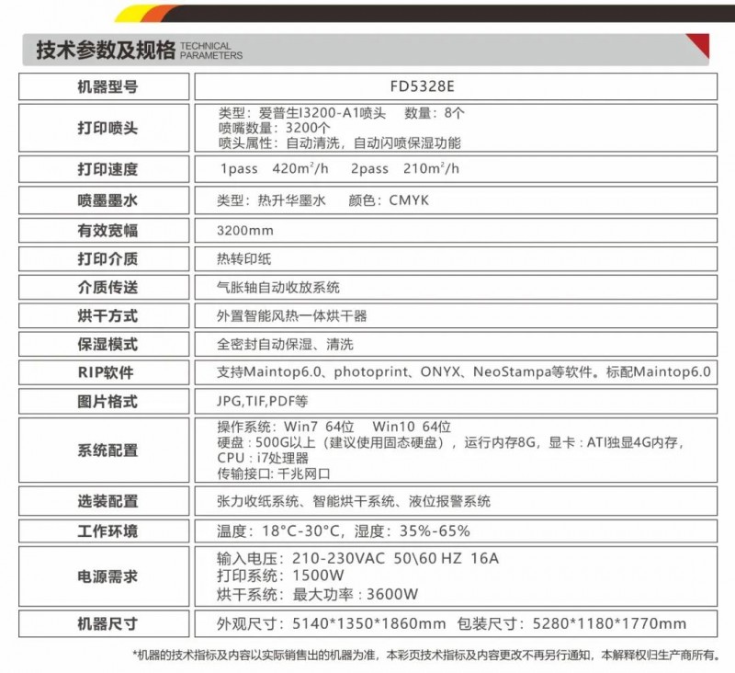Select the 喷墨墨水 row label
The width and height of the screenshot is (735, 673).
(107, 200)
